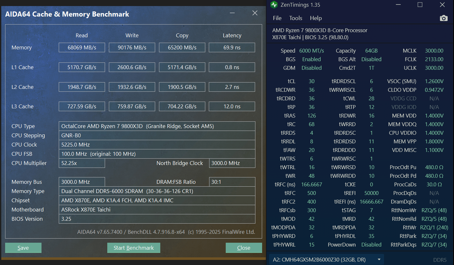454x265 pixels.
Task: Maximize the ZenTimings window
Action: [420, 5]
